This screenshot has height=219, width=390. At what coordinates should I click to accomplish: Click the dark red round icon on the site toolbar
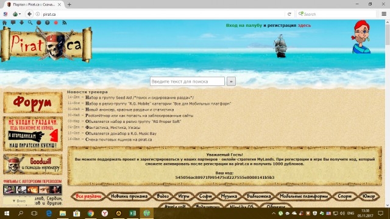pos(38,23)
